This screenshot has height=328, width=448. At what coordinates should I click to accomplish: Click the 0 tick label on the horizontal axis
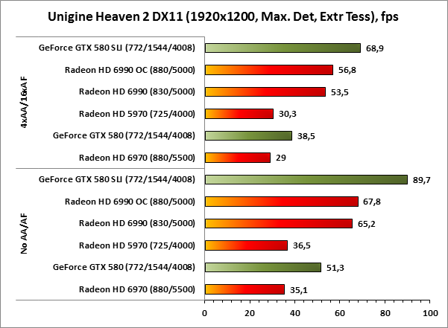(x=205, y=312)
